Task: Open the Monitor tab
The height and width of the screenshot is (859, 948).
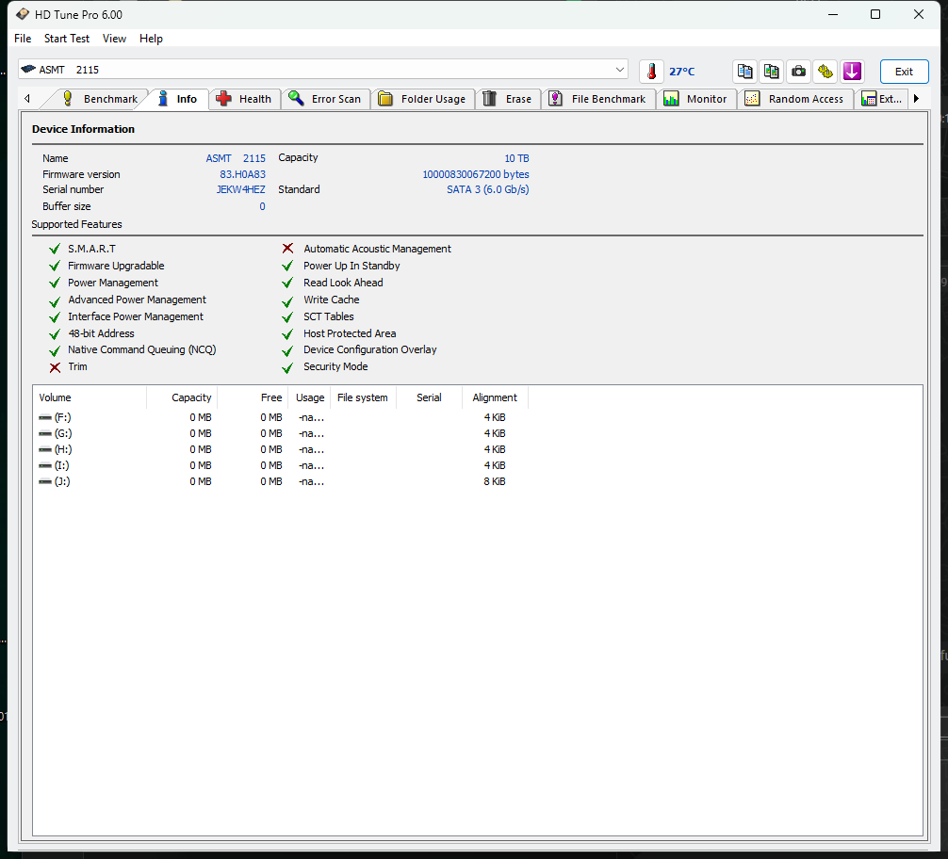Action: pyautogui.click(x=695, y=99)
